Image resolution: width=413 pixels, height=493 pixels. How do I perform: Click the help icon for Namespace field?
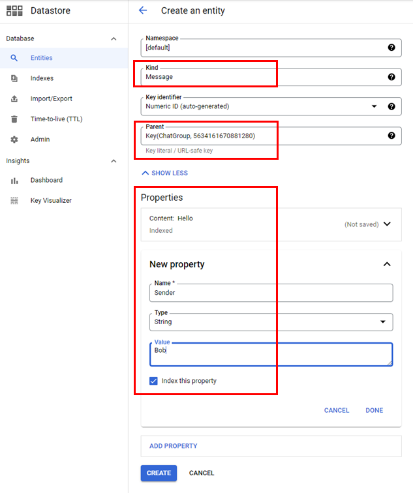coord(391,48)
